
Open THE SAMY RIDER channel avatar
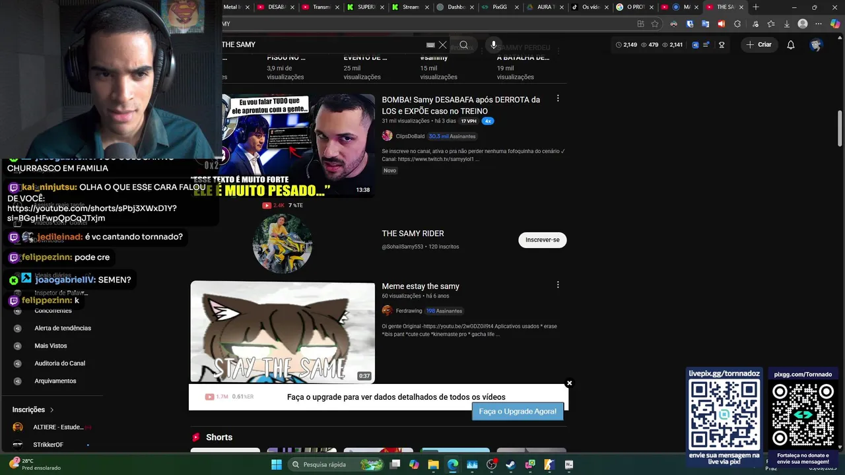pos(283,243)
